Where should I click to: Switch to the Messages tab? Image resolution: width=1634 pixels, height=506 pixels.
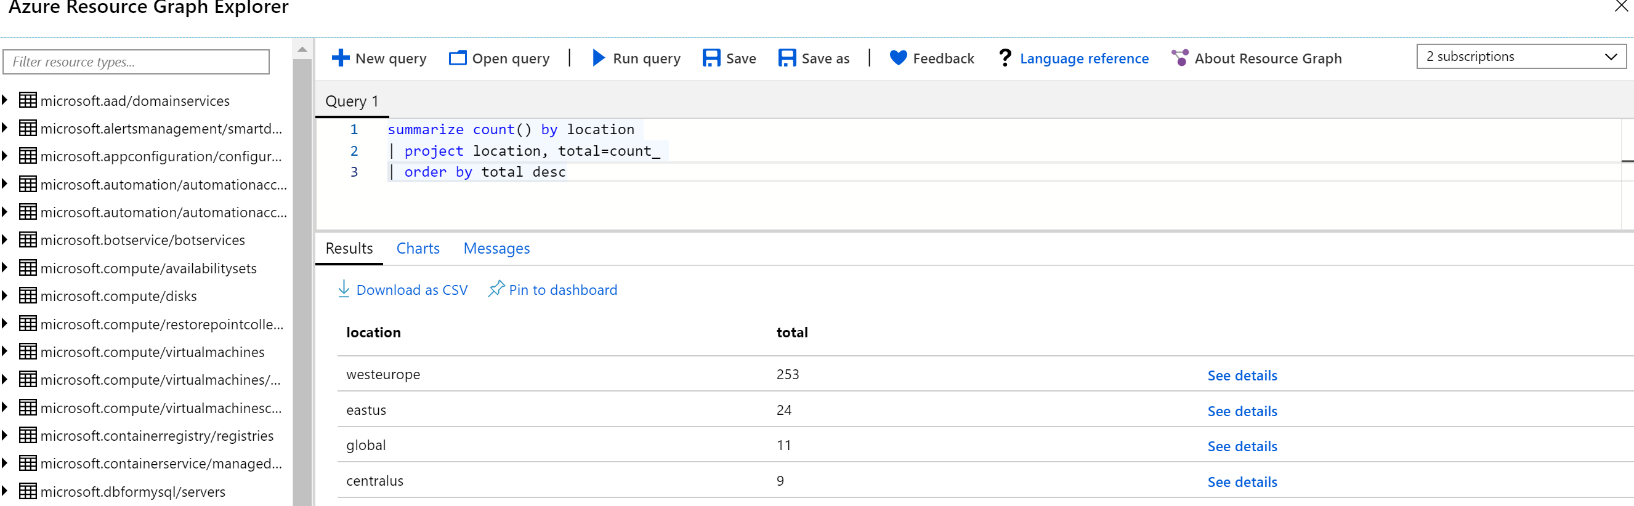coord(496,249)
